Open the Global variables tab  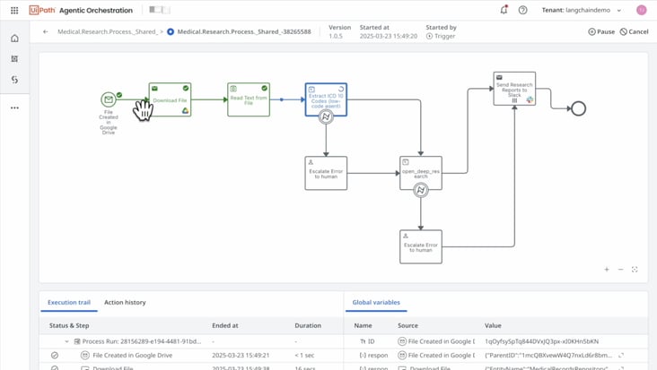(x=376, y=302)
